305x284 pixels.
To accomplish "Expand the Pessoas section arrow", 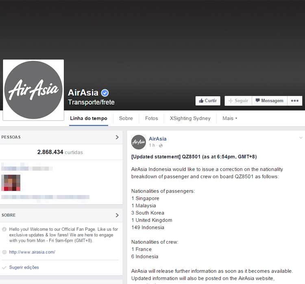I will [x=117, y=137].
